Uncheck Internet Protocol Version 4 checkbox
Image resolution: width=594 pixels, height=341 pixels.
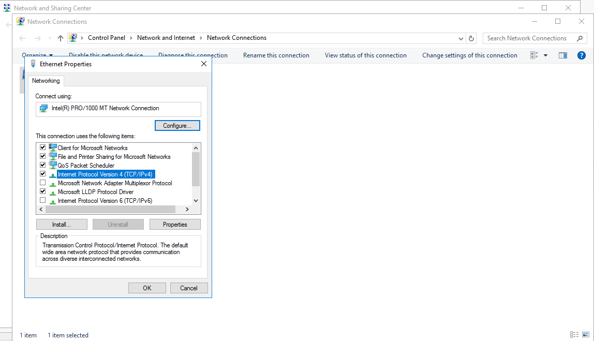click(43, 174)
